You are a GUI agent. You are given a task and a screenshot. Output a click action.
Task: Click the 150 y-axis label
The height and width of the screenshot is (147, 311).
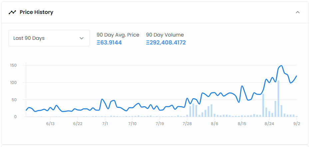click(13, 65)
